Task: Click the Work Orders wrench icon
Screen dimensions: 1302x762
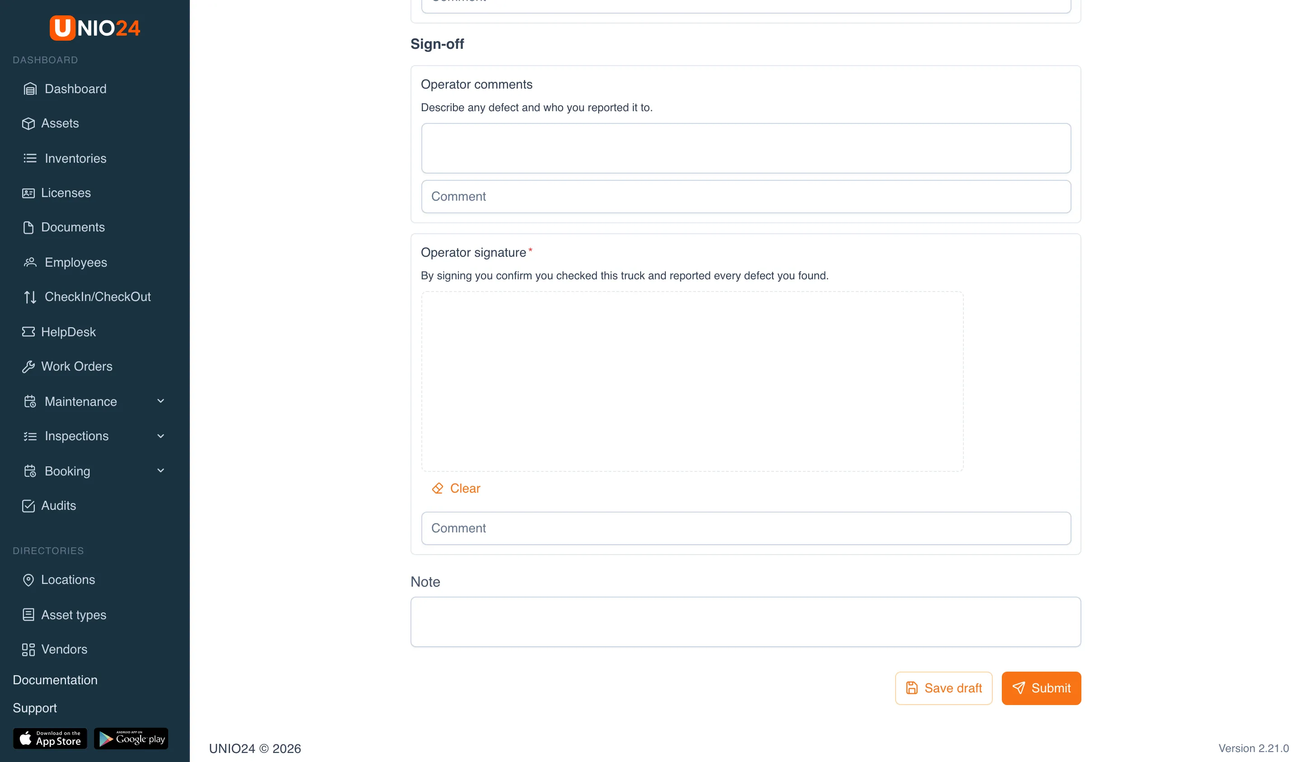Action: [x=28, y=366]
